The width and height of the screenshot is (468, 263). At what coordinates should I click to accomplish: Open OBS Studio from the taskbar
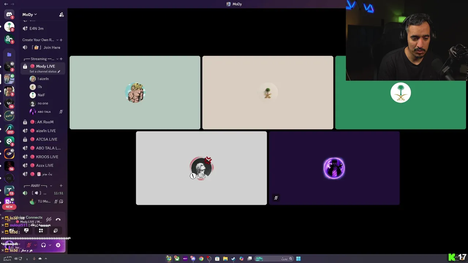(209, 259)
